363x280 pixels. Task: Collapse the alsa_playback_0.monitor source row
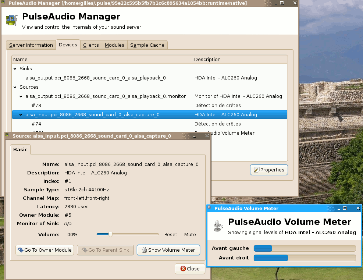pyautogui.click(x=21, y=96)
